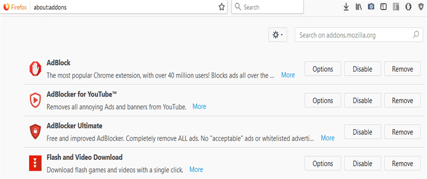Click description 'Download flash games and videos'
Viewport: 427px width, 179px height.
[x=115, y=170]
